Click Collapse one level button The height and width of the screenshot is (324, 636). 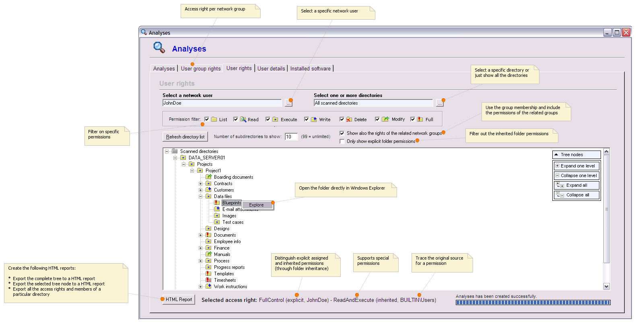pos(577,175)
